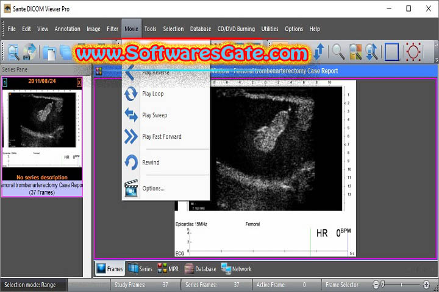The width and height of the screenshot is (439, 292).
Task: Open the Tools menu
Action: pyautogui.click(x=150, y=29)
